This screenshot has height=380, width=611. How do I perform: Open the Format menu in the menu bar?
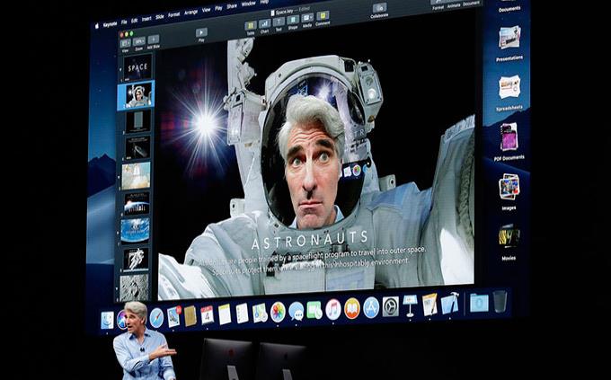(x=173, y=14)
